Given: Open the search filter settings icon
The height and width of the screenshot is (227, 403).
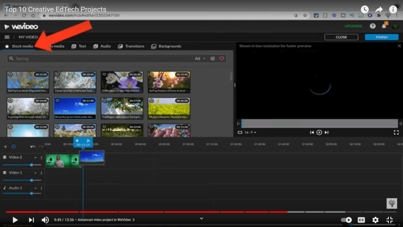Looking at the screenshot, I should 213,59.
